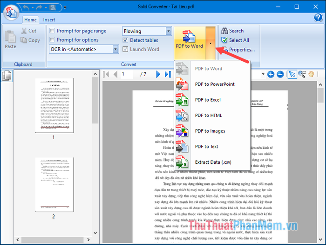The width and height of the screenshot is (326, 245).
Task: Click the Cut scissors button
Action: point(29,31)
